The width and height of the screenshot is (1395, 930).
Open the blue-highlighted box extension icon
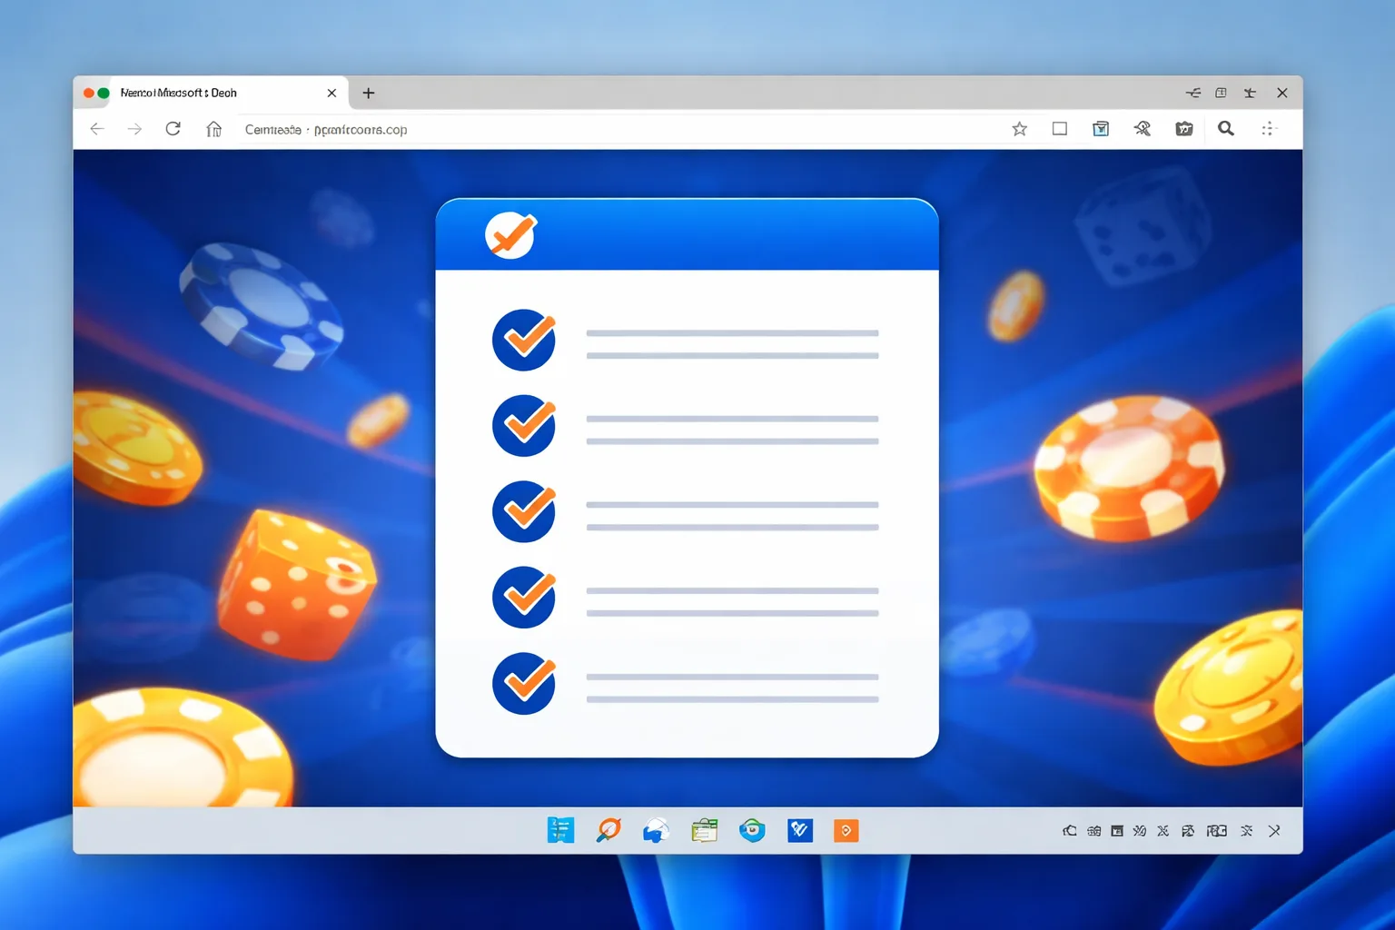pyautogui.click(x=1101, y=129)
